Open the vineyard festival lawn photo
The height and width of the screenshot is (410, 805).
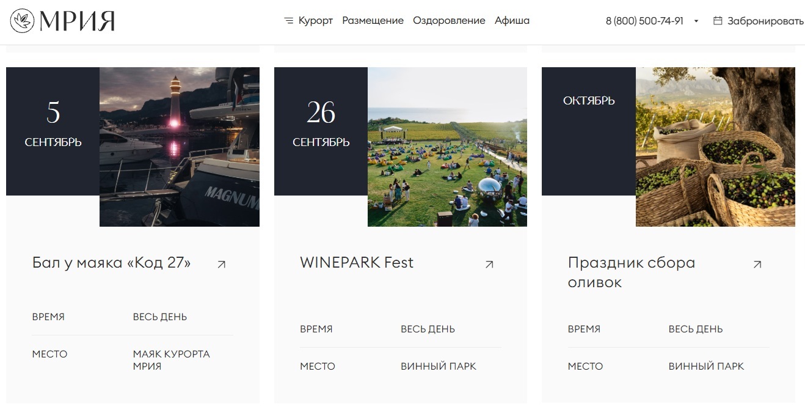447,147
